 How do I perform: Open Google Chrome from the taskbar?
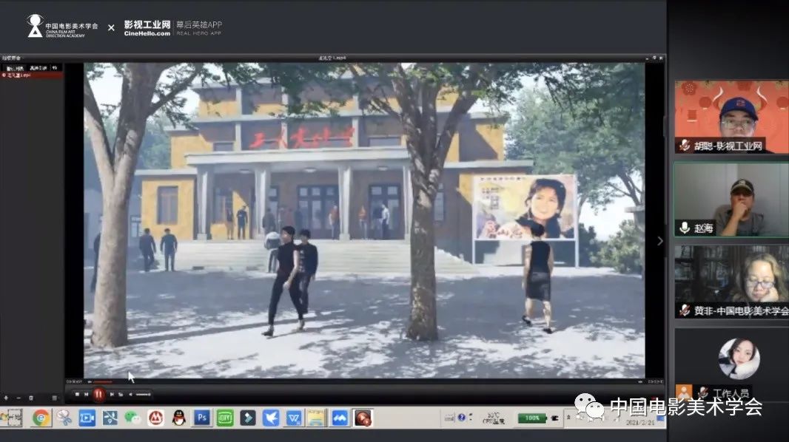tap(41, 418)
